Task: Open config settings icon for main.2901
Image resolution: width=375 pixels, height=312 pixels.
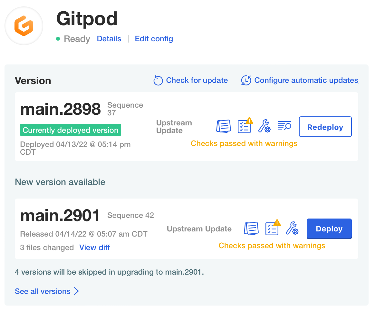Action: click(292, 229)
